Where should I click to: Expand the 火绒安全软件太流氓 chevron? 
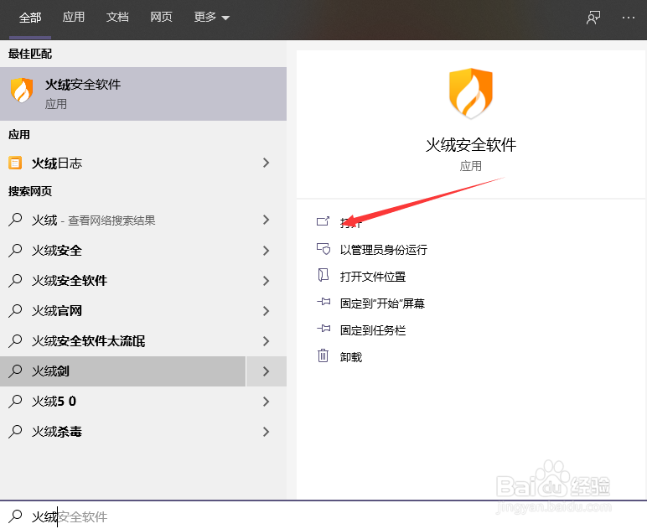(x=267, y=341)
